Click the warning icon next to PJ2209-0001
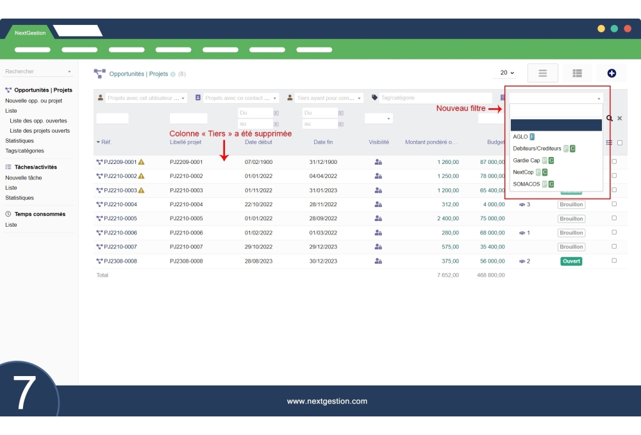Screen dimensions: 641x435 click(x=142, y=162)
